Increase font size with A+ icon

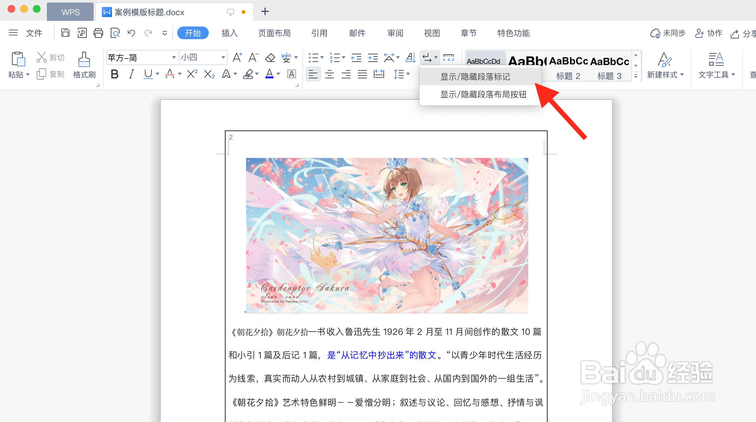point(237,57)
